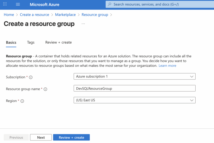214x143 pixels.
Task: Open the ellipsis more options beside the title
Action: coord(83,24)
